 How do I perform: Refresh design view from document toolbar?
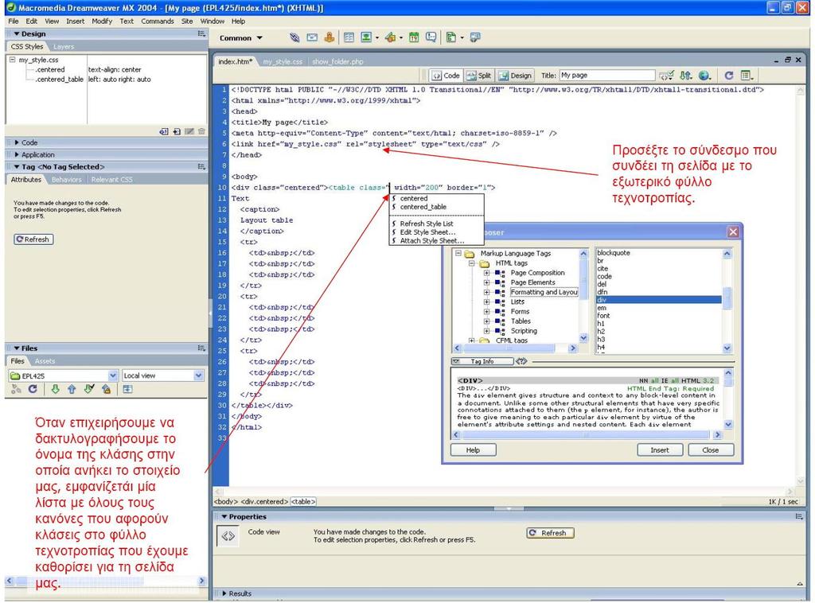pos(729,76)
